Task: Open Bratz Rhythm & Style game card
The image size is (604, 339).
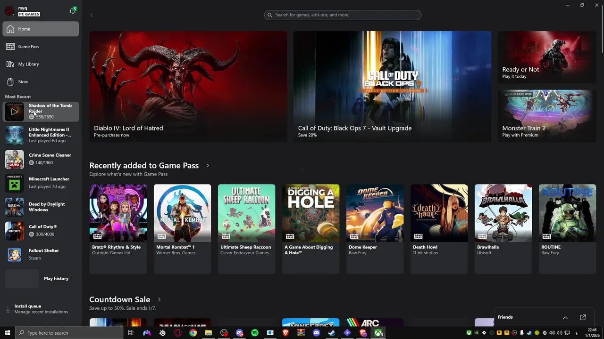Action: (x=118, y=229)
